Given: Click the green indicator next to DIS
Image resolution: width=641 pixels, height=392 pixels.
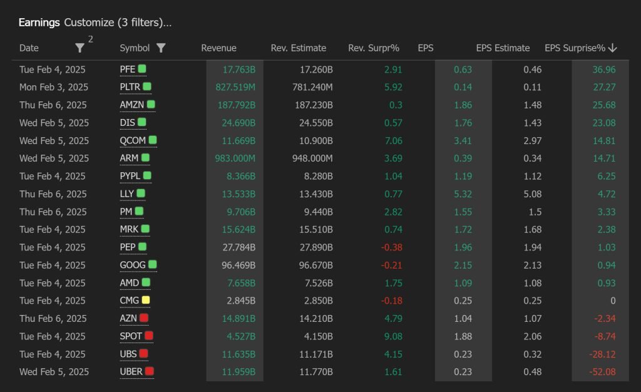Looking at the screenshot, I should pos(142,122).
